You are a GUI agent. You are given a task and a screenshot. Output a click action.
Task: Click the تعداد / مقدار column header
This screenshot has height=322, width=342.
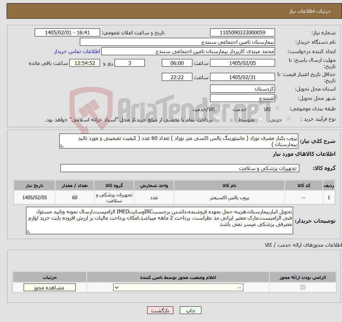75,185
